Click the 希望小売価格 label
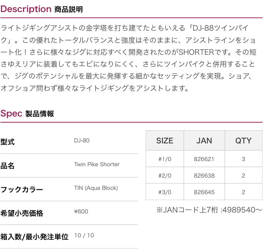The width and height of the screenshot is (266, 252). [22, 213]
